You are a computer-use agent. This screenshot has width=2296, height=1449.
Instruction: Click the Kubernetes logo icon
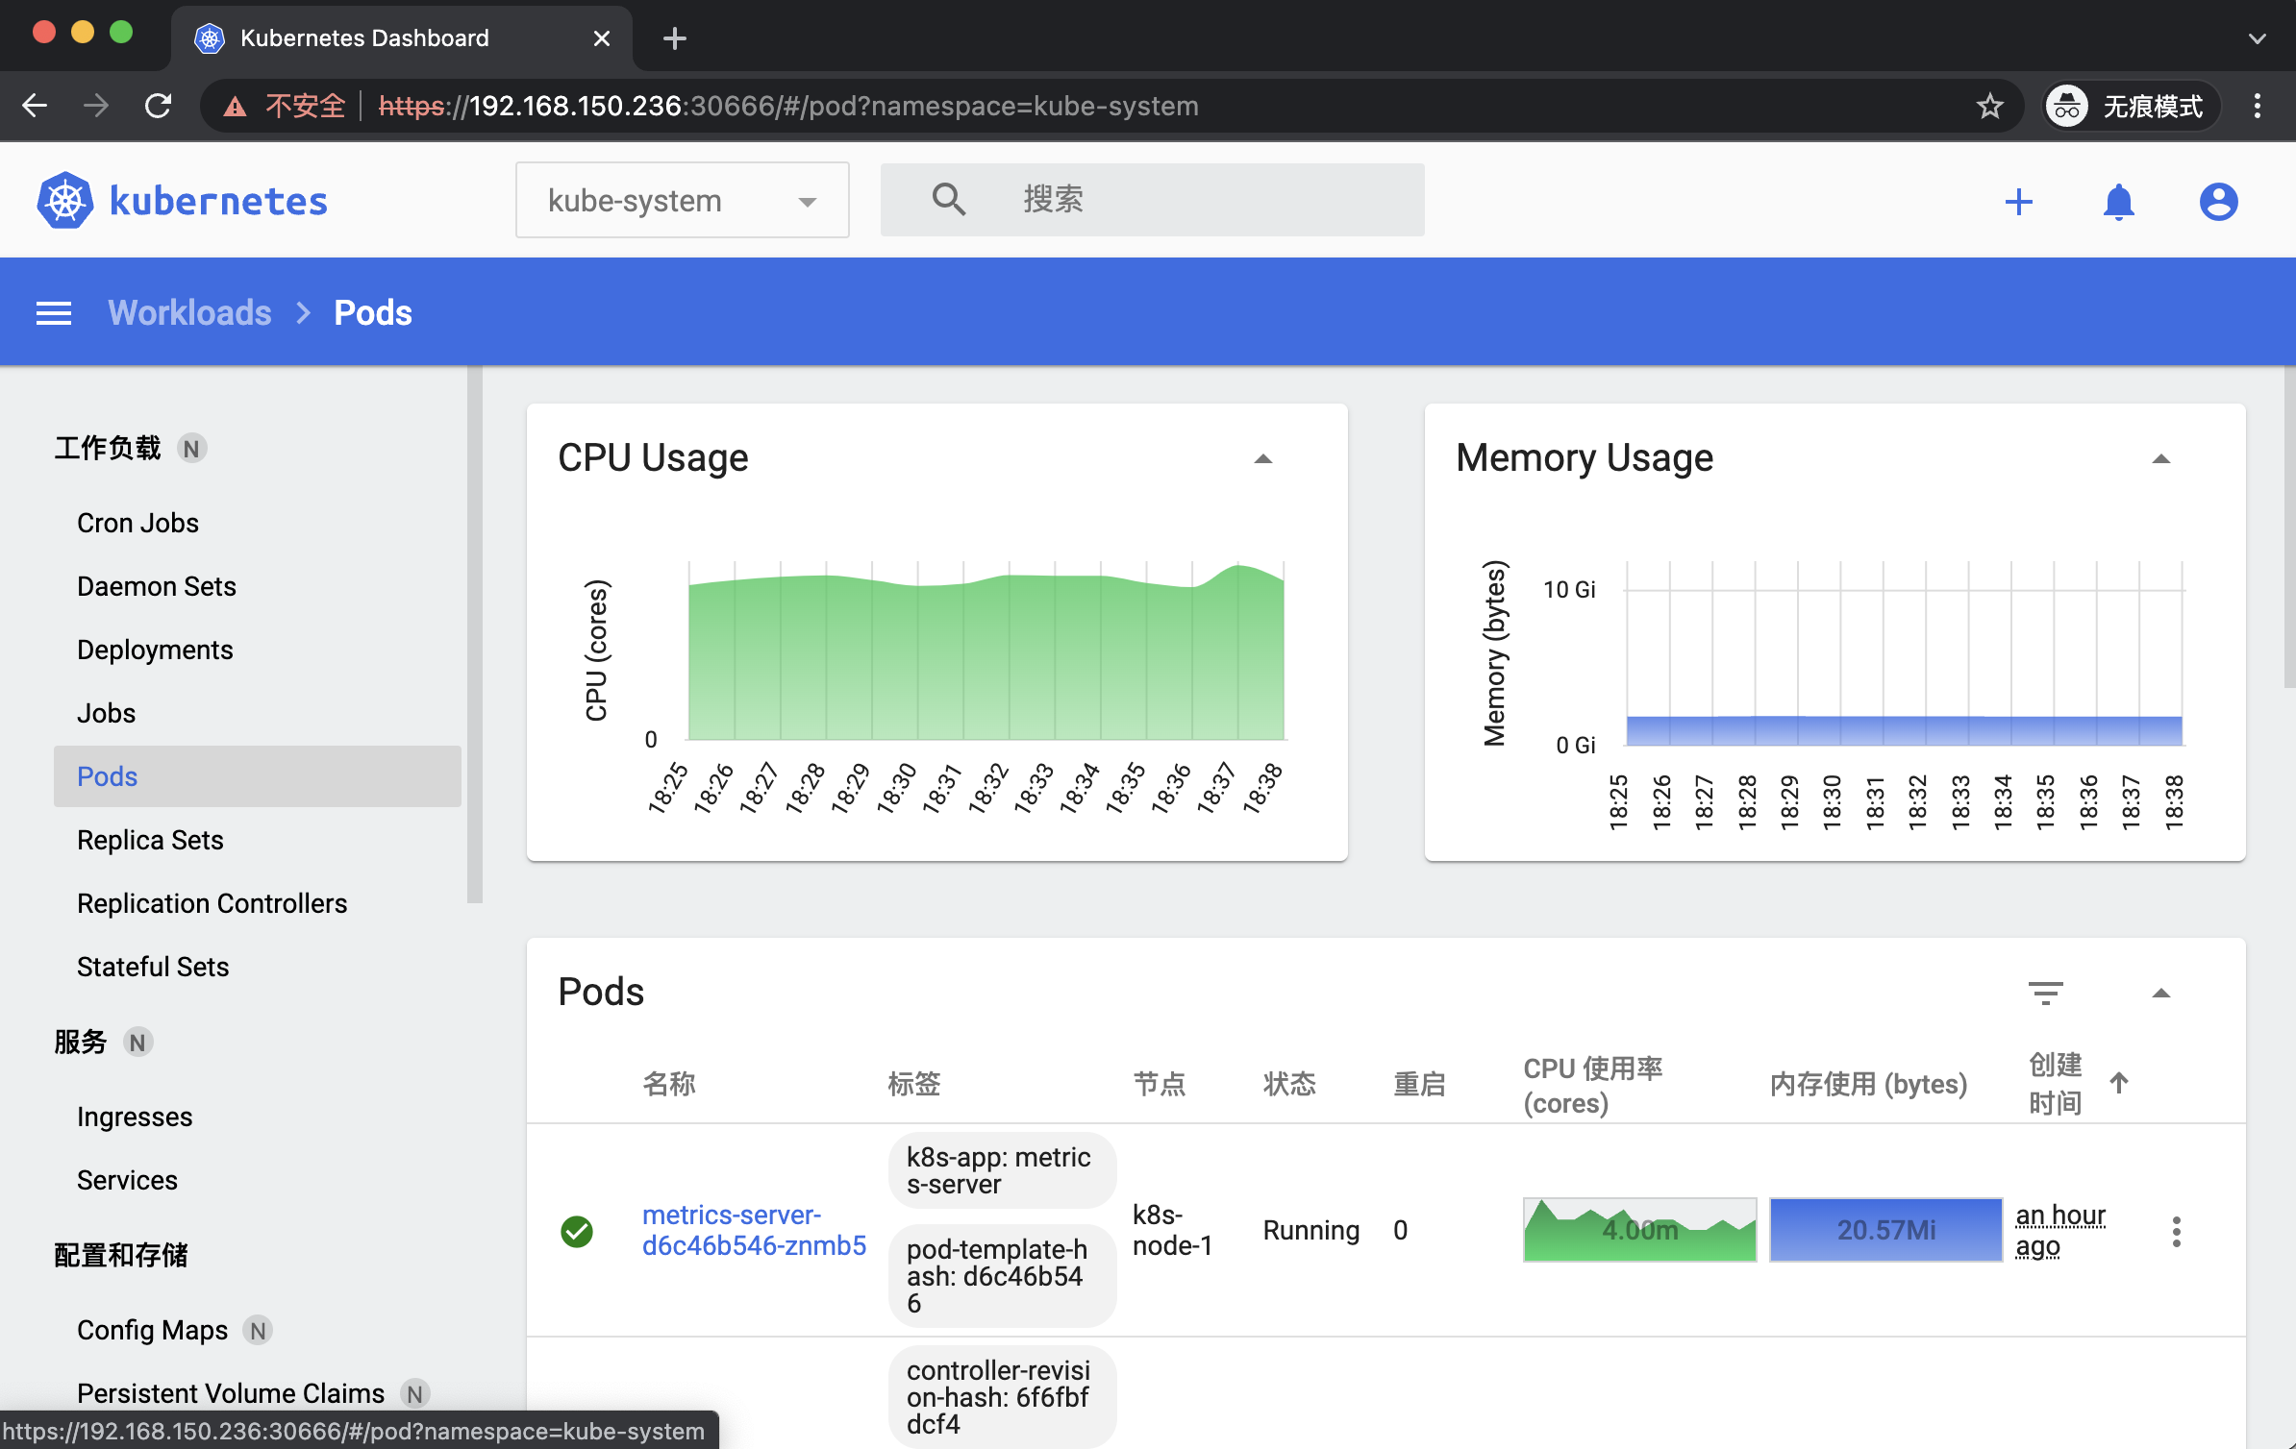coord(64,201)
